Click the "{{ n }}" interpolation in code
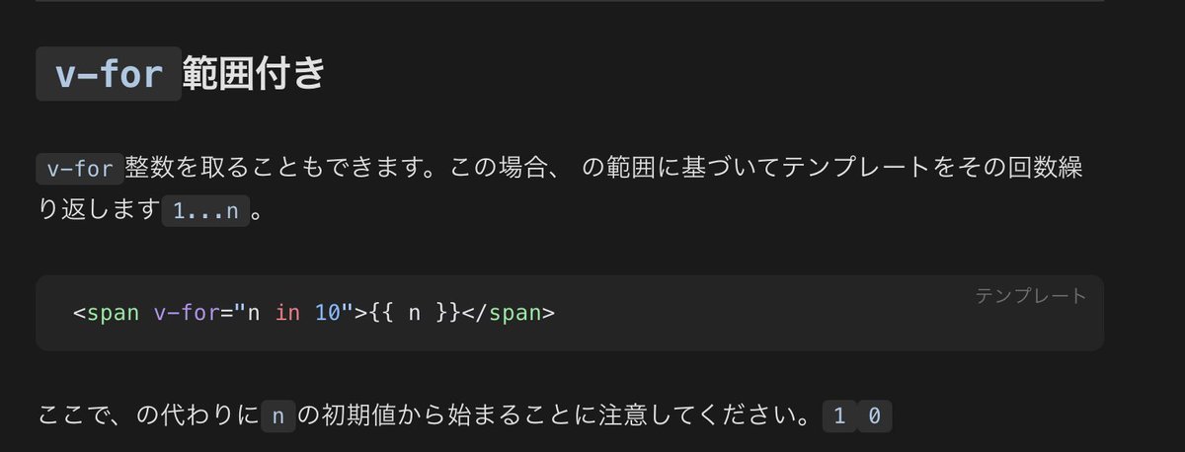This screenshot has height=452, width=1185. tap(415, 313)
